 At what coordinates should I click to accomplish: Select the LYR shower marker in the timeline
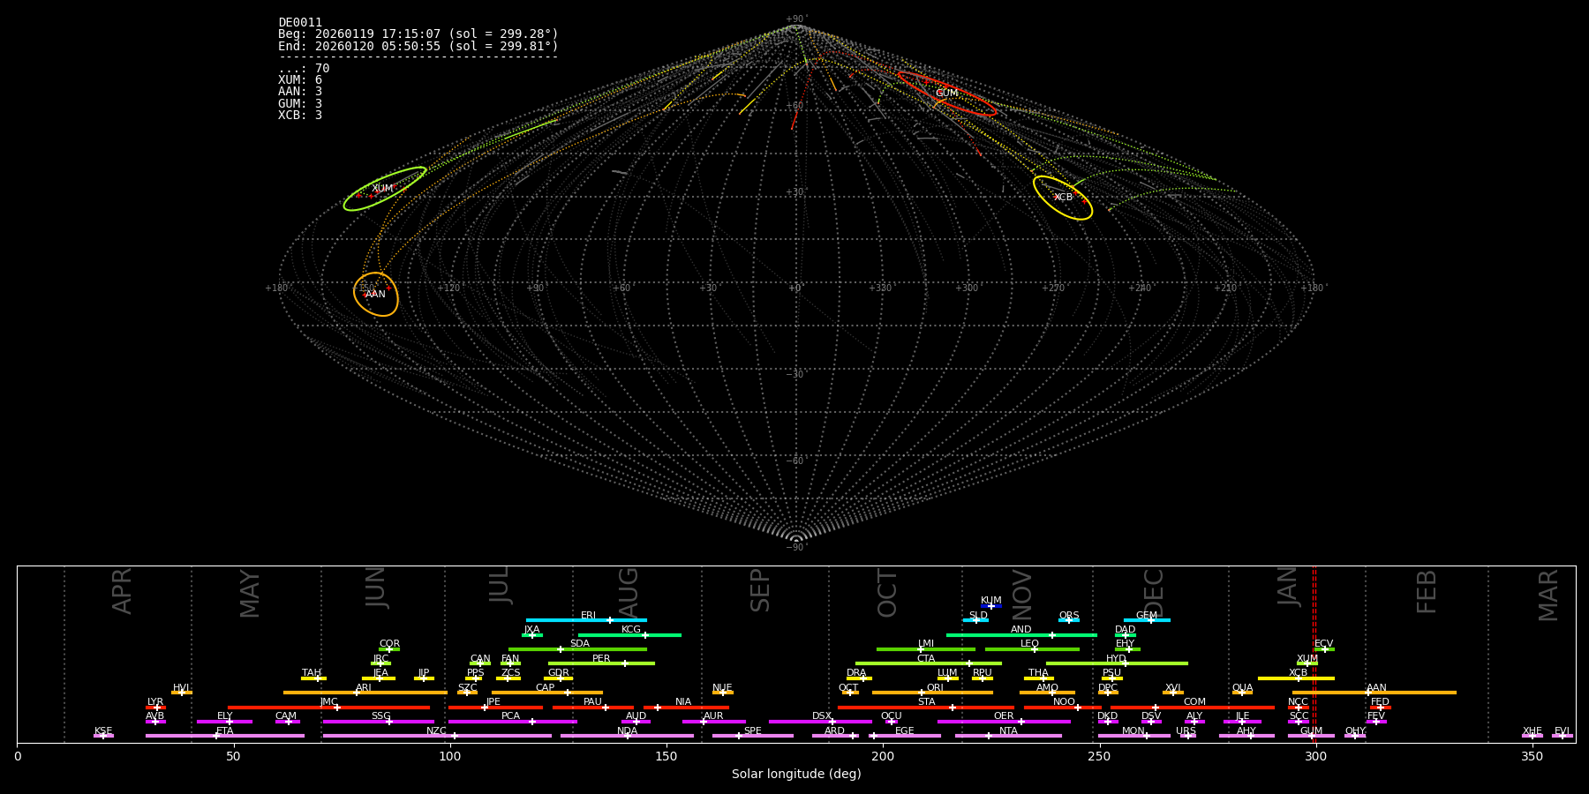click(x=156, y=708)
